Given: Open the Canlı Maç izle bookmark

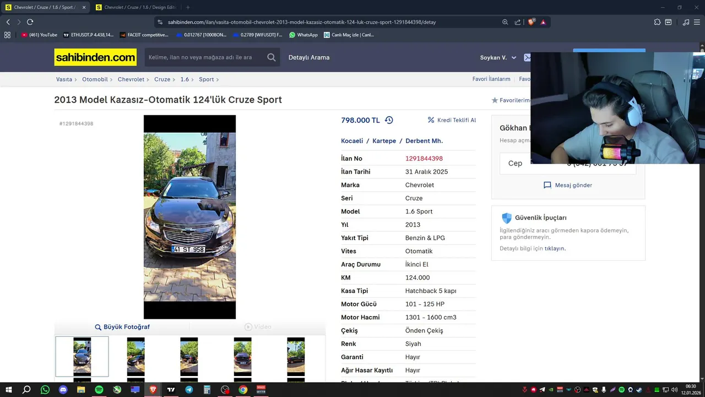Looking at the screenshot, I should click(x=349, y=35).
